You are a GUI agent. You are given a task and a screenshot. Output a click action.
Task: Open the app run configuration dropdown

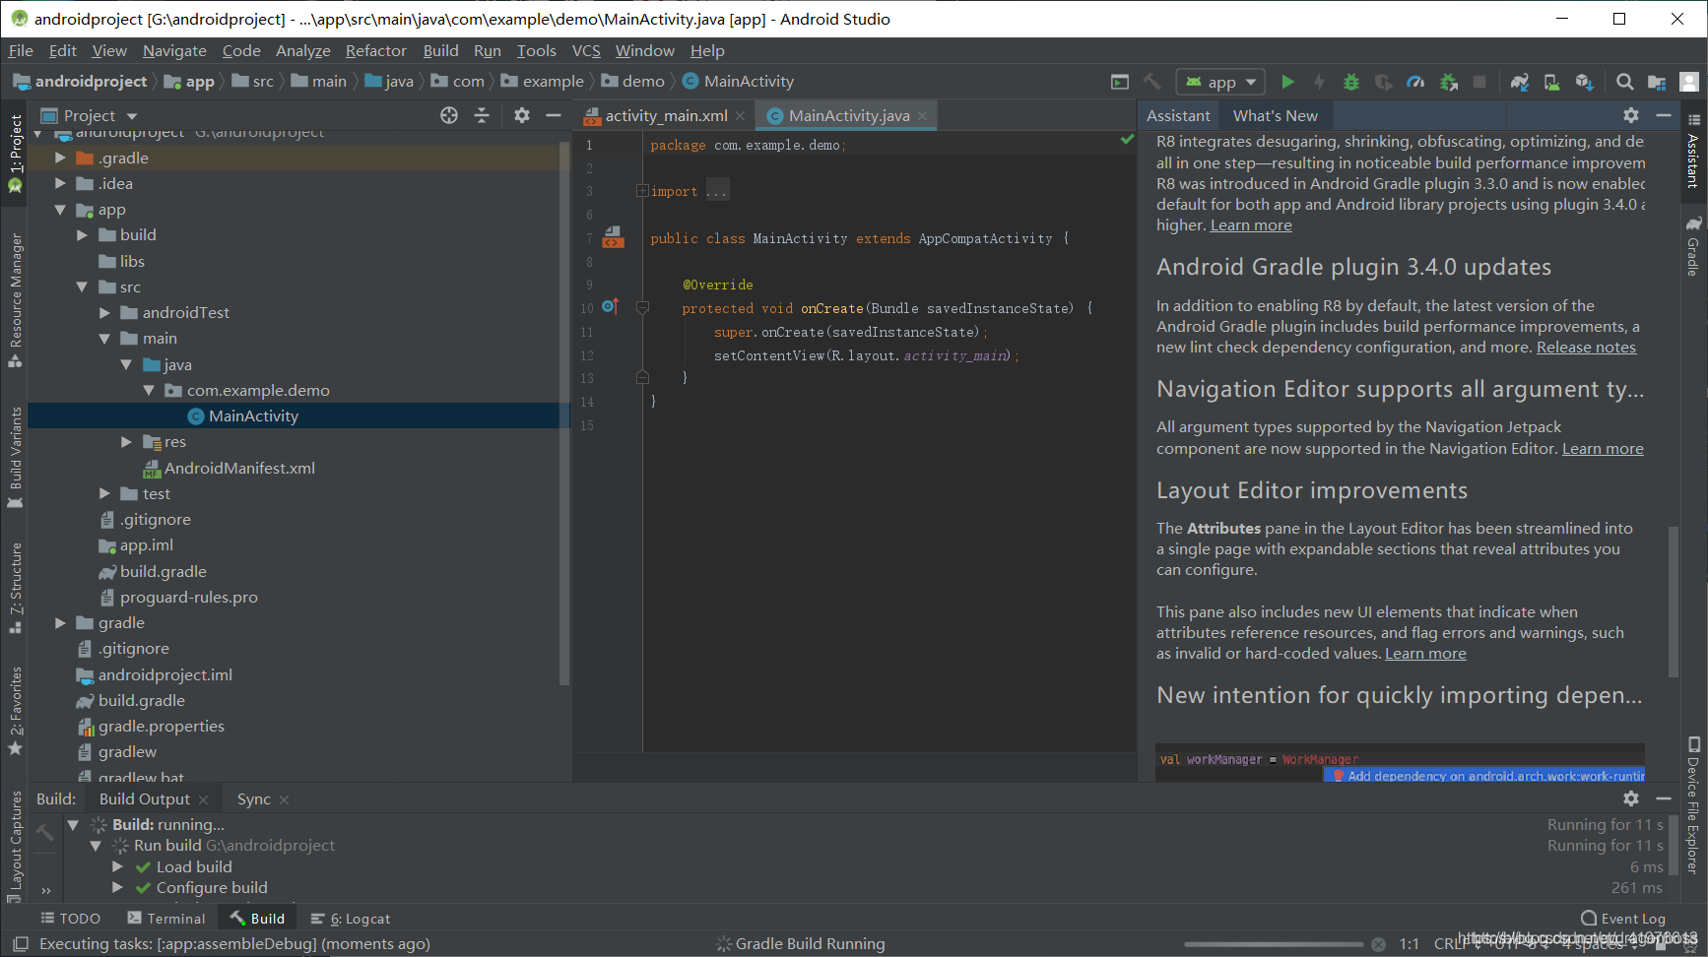pos(1220,82)
